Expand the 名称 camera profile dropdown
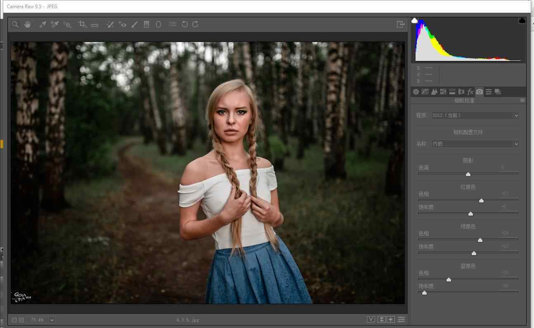This screenshot has width=534, height=328. (x=475, y=144)
